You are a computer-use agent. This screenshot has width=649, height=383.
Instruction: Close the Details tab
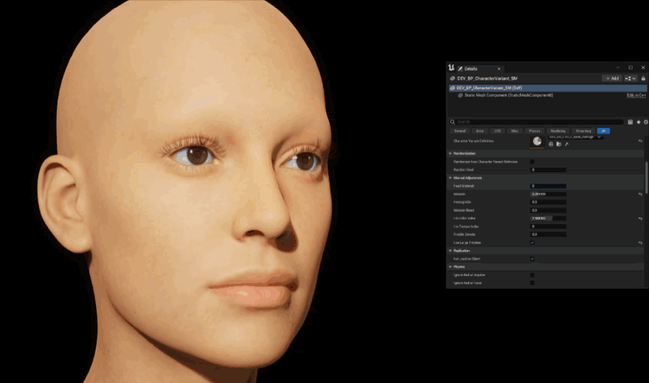pyautogui.click(x=499, y=69)
